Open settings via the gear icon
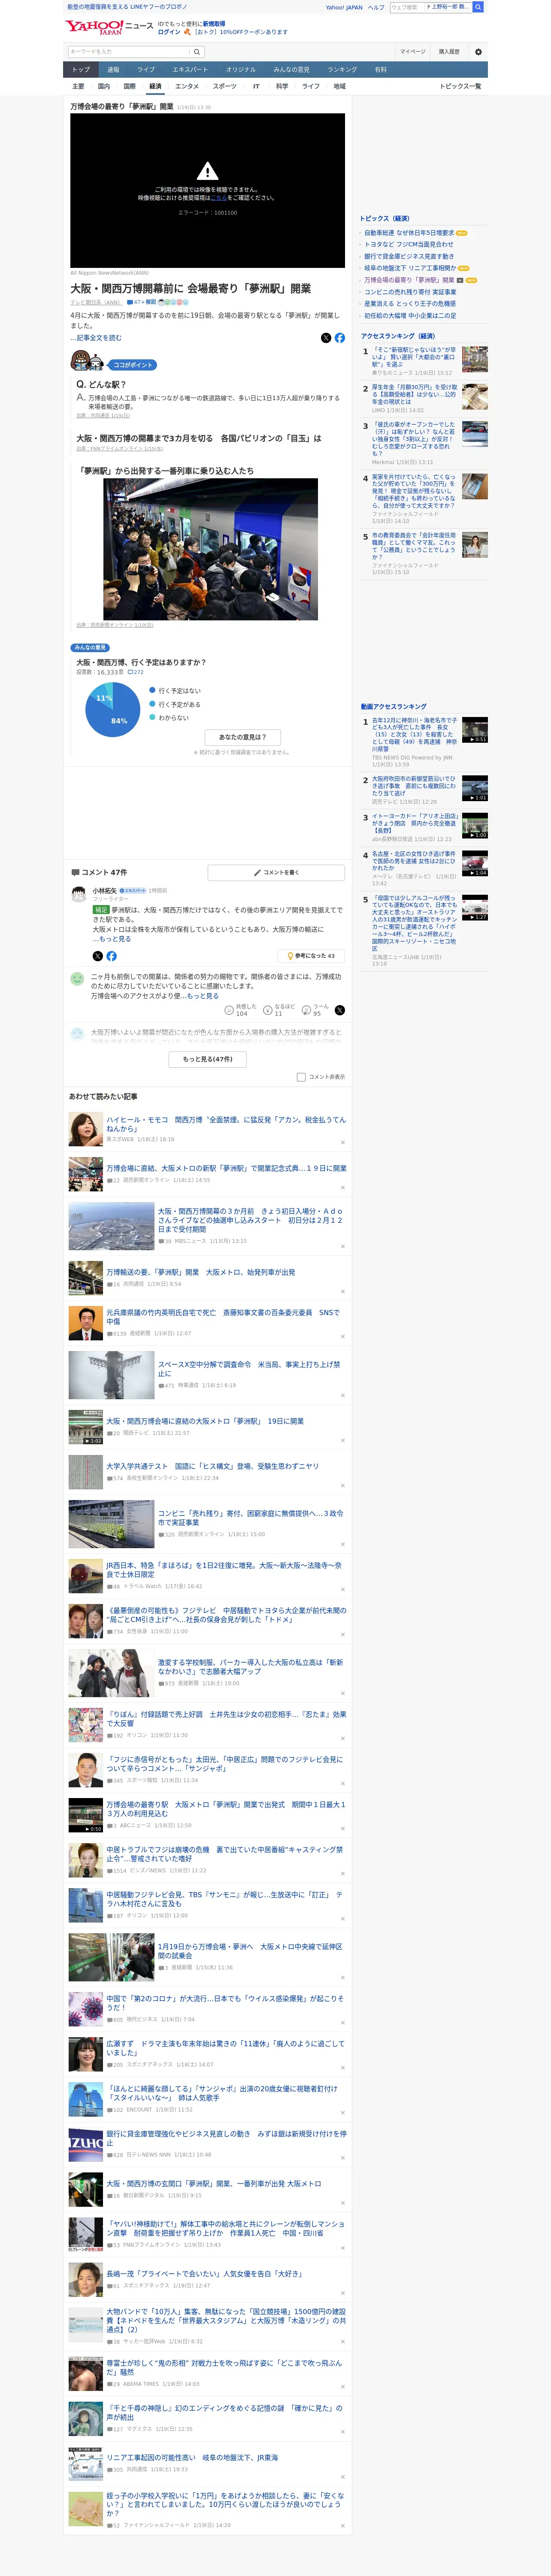 point(478,52)
